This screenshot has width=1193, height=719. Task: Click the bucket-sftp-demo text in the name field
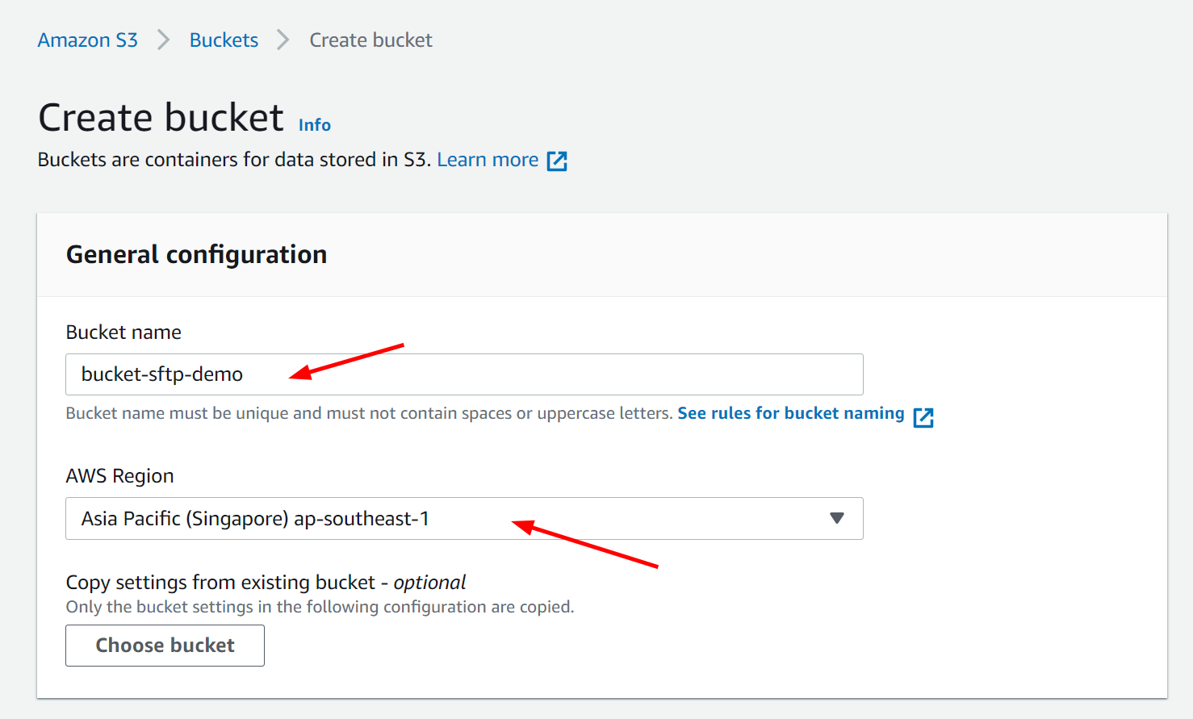[162, 374]
